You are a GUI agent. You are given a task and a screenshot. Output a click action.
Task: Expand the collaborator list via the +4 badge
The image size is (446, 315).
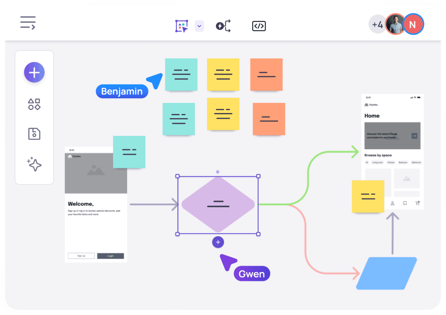tap(377, 24)
